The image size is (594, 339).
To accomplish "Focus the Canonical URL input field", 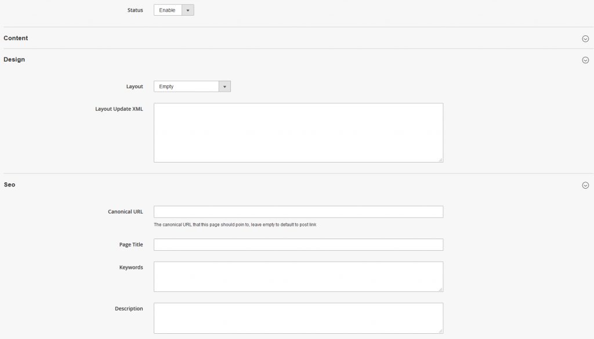I will (x=299, y=212).
